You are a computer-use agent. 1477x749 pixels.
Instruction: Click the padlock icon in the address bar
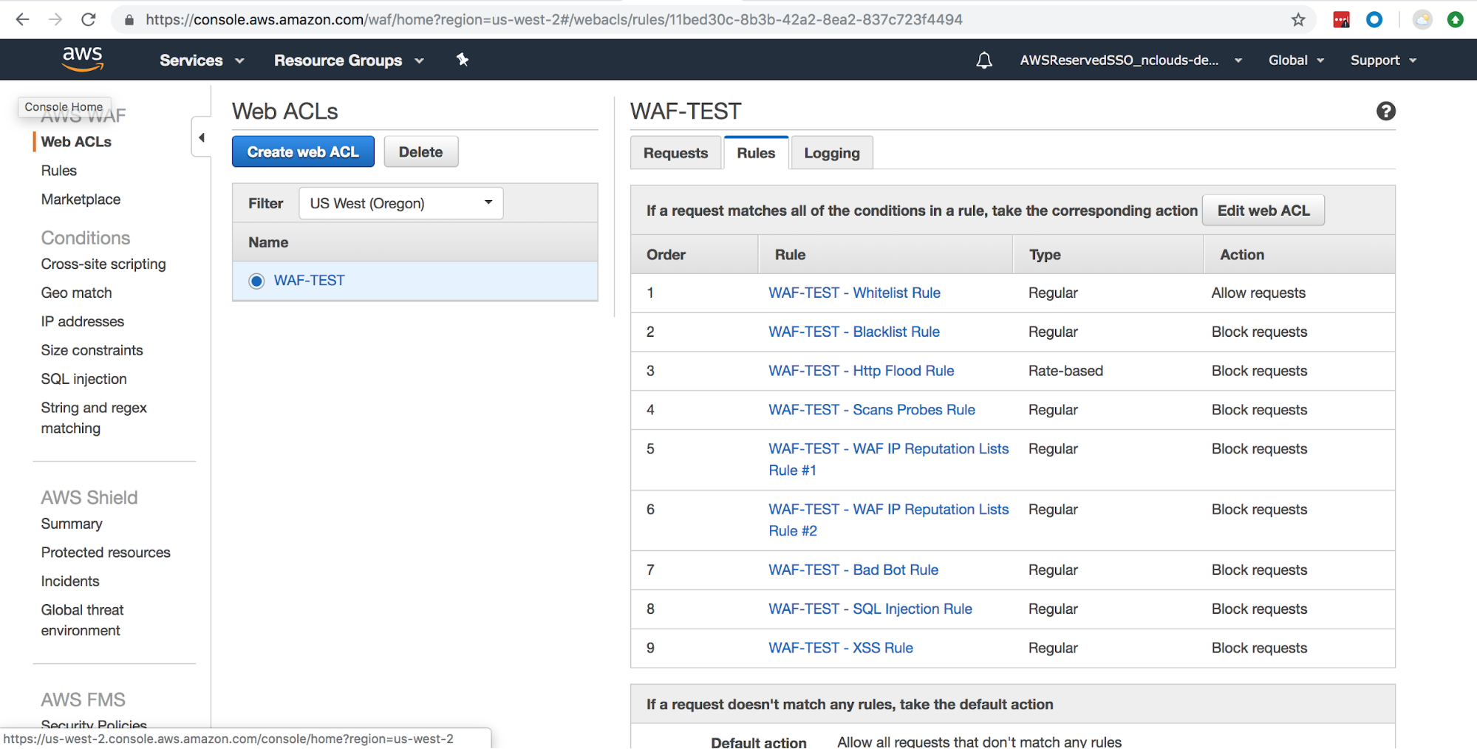click(129, 19)
